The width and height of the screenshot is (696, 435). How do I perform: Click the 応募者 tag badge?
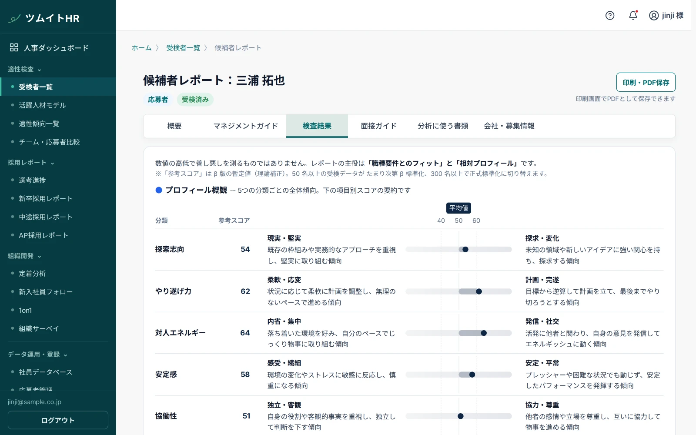pyautogui.click(x=158, y=100)
